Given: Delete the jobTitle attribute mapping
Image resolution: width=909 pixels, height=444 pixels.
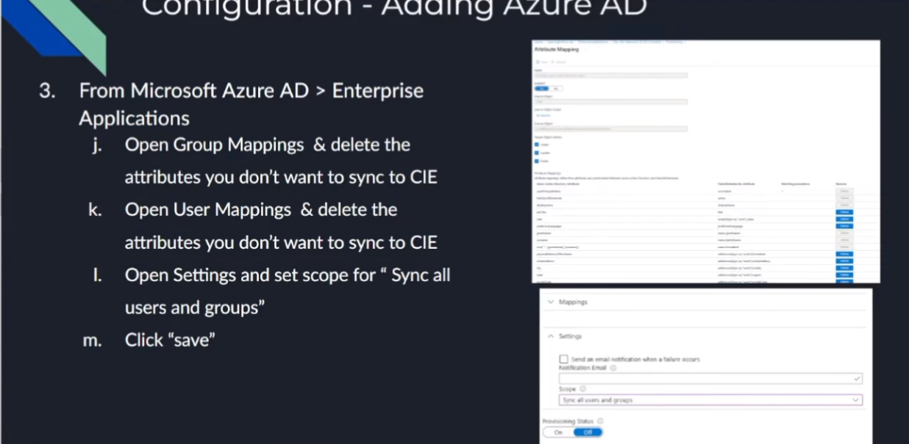Looking at the screenshot, I should tap(844, 212).
